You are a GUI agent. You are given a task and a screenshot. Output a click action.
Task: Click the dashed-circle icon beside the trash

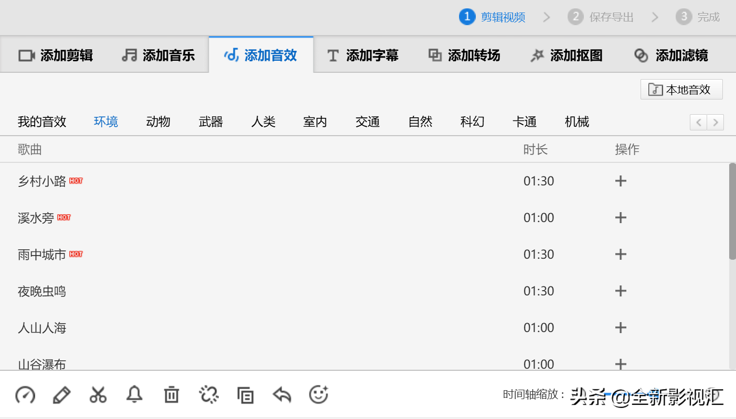pyautogui.click(x=209, y=395)
